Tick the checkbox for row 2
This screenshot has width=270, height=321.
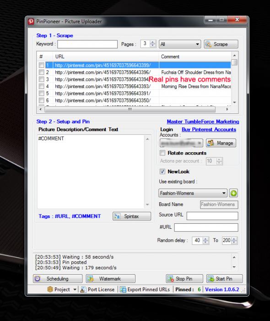(42, 72)
